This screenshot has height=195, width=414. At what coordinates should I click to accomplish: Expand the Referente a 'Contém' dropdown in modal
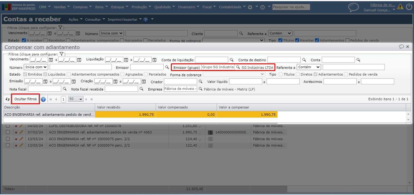pos(309,67)
